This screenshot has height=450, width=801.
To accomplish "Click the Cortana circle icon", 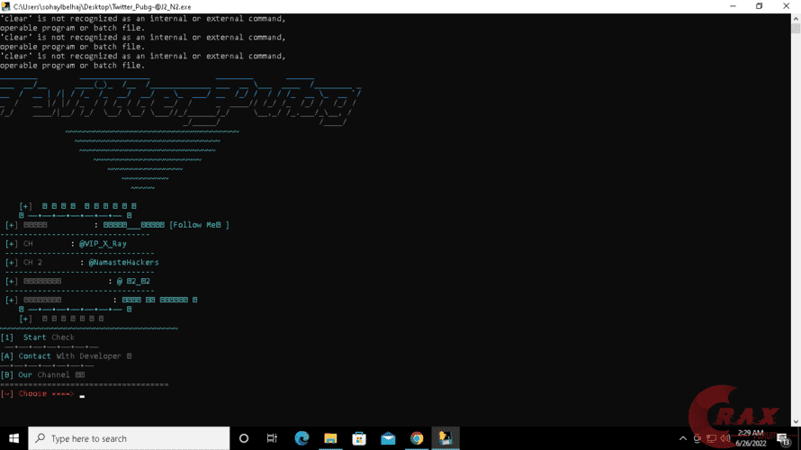I will point(243,438).
